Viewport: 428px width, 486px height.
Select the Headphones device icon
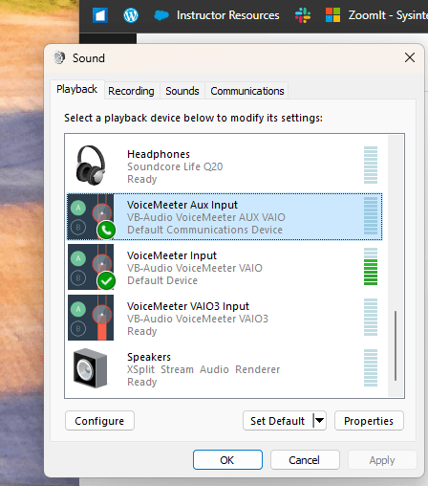pos(91,166)
